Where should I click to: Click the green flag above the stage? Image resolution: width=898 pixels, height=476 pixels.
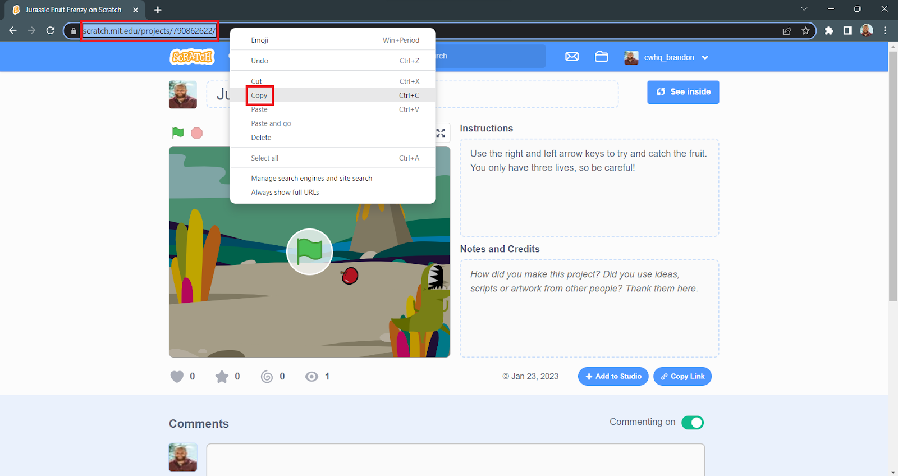click(178, 133)
